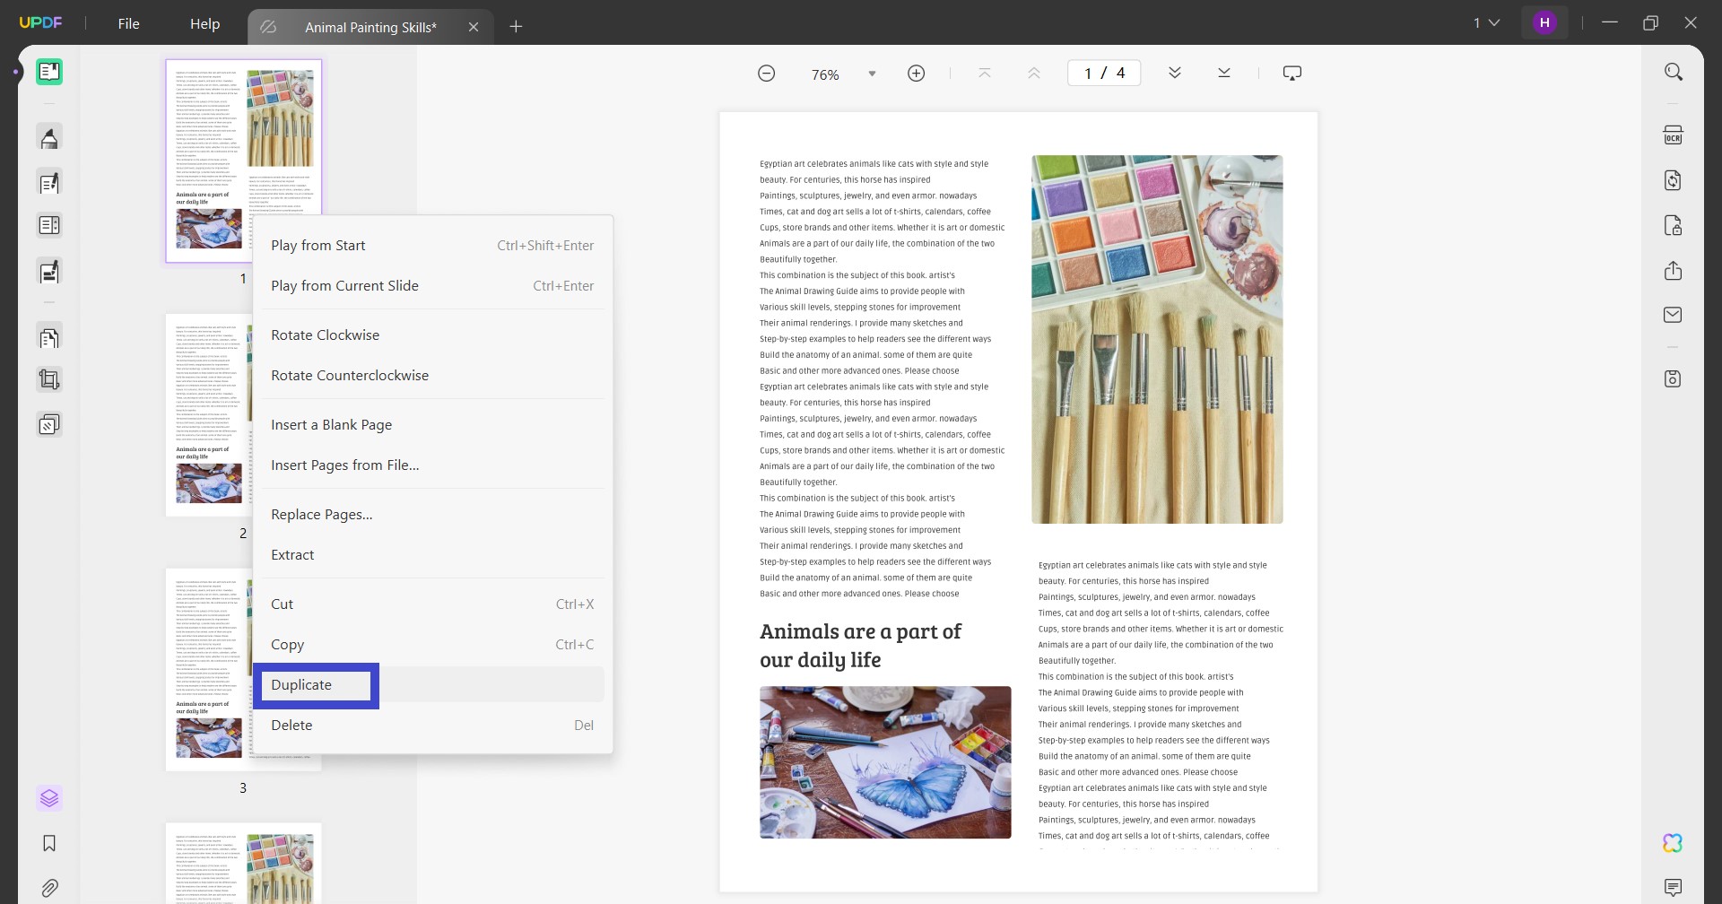Click the search magnifier icon
This screenshot has width=1722, height=904.
point(1673,72)
